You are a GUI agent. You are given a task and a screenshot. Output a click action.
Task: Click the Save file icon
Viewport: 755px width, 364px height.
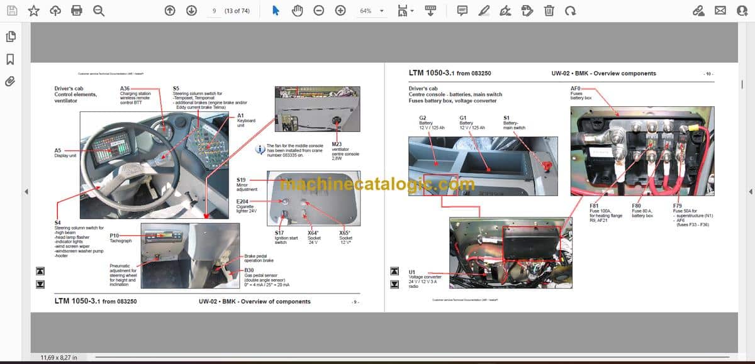coord(13,11)
